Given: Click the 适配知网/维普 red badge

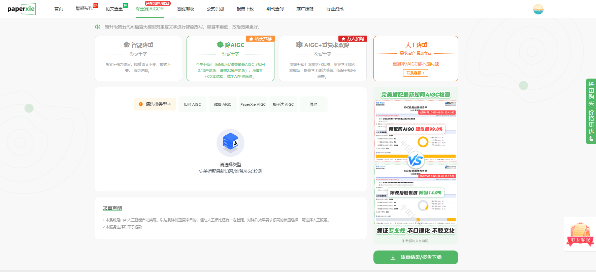Looking at the screenshot, I should point(158,3).
